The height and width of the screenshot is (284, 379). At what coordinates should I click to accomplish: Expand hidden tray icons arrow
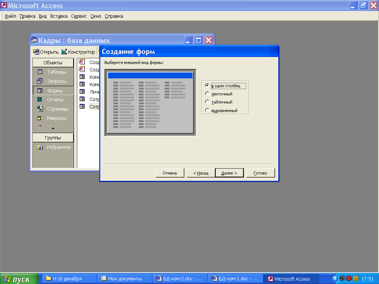click(x=335, y=279)
